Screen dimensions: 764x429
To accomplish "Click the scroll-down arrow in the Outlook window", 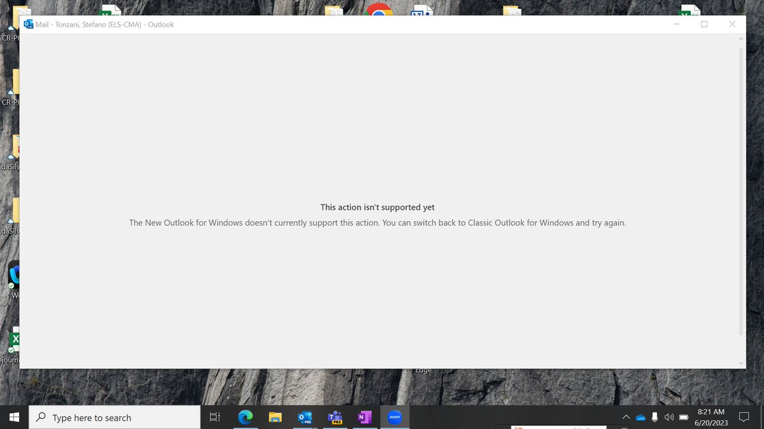I will [x=740, y=363].
